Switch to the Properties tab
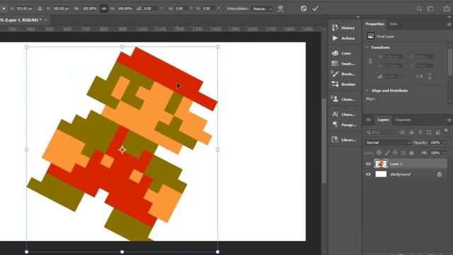This screenshot has height=255, width=453. pyautogui.click(x=374, y=24)
